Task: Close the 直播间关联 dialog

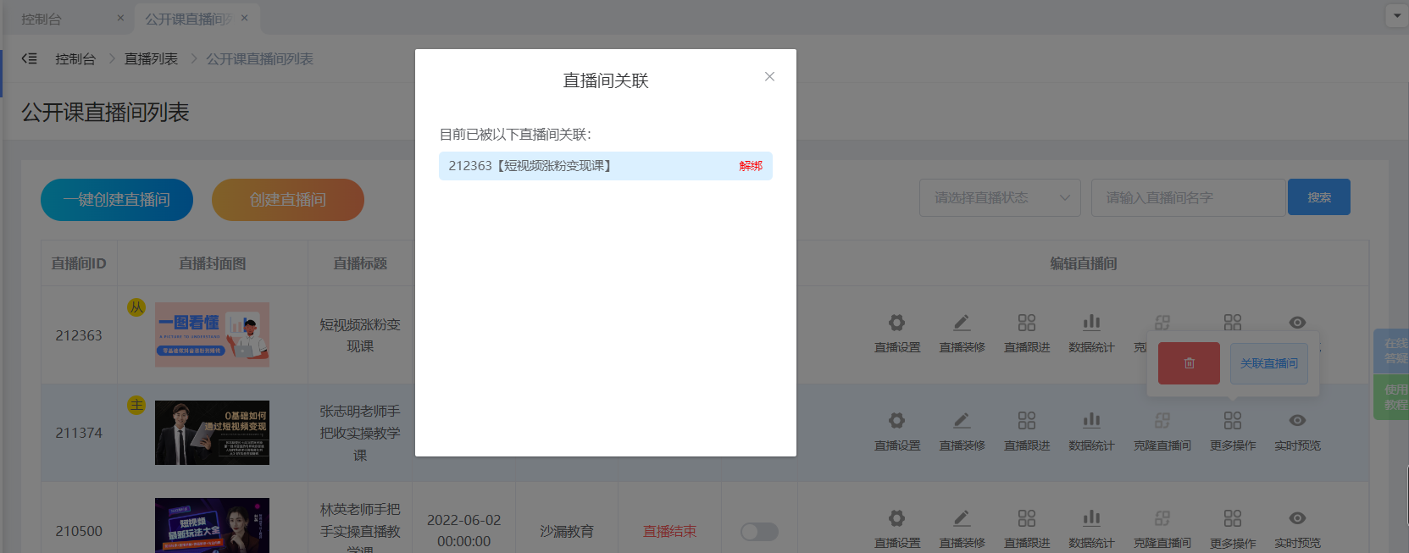Action: click(x=769, y=76)
